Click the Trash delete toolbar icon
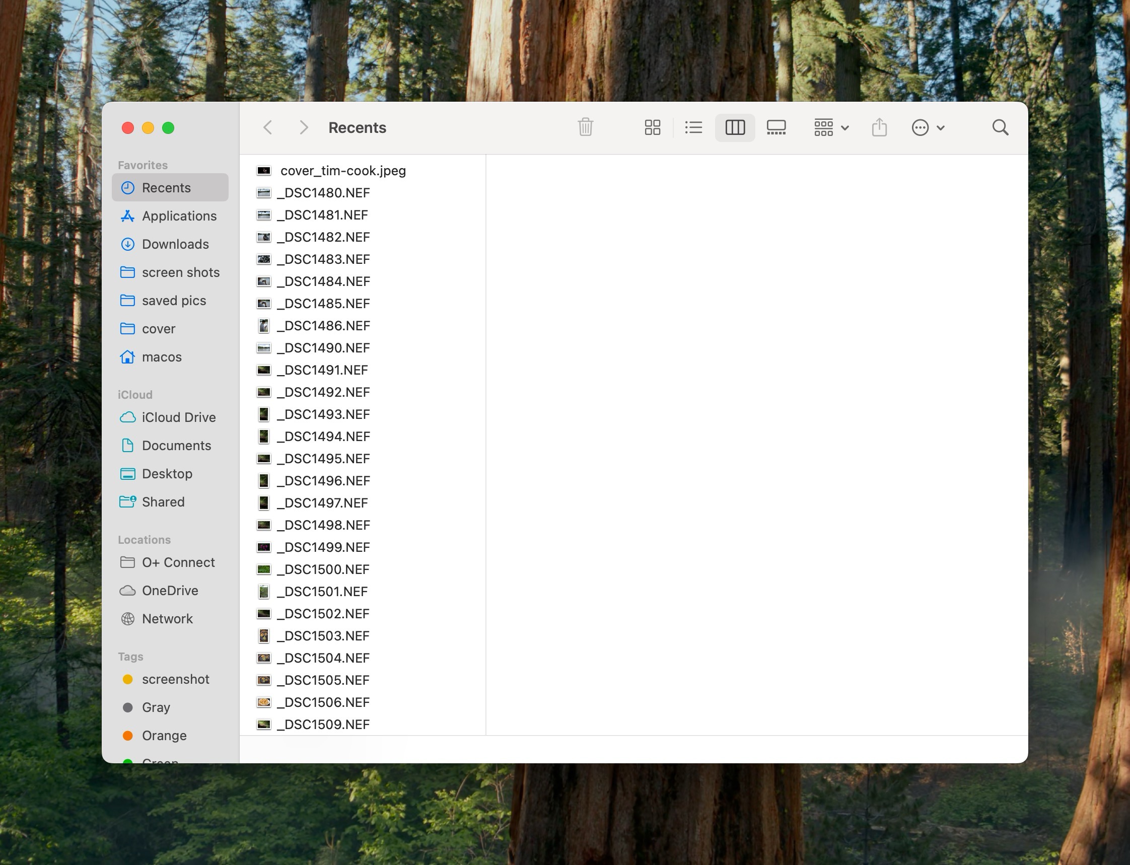The height and width of the screenshot is (865, 1130). 585,127
